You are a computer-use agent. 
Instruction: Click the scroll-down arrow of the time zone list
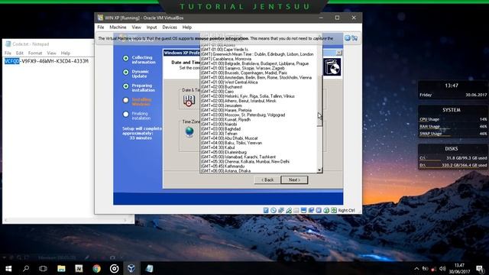pyautogui.click(x=319, y=170)
